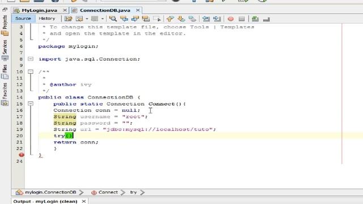
Task: Open the Projects side panel
Action: click(x=5, y=22)
